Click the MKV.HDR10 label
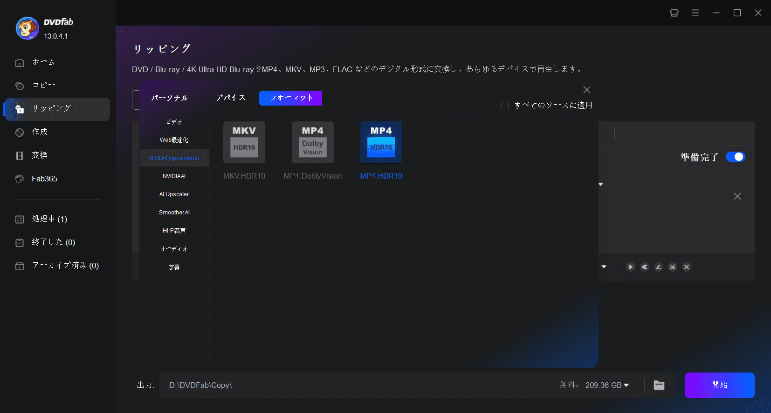The width and height of the screenshot is (771, 413). click(x=244, y=176)
